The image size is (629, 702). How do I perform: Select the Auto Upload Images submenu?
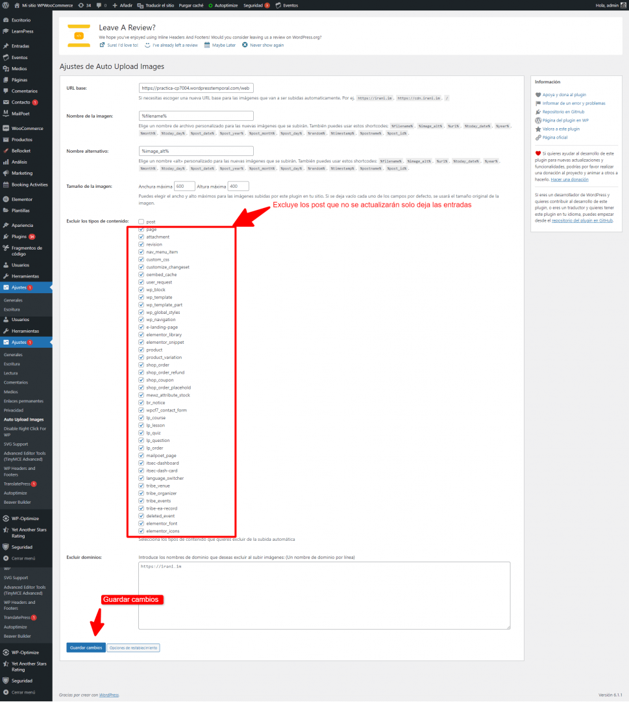click(24, 419)
